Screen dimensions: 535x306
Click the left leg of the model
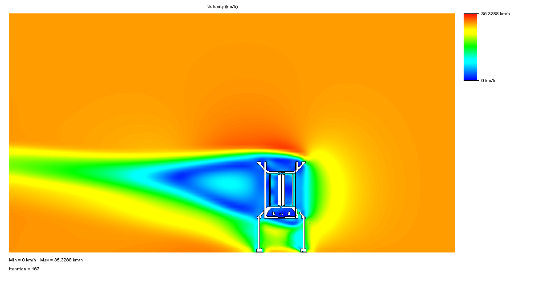coord(259,232)
